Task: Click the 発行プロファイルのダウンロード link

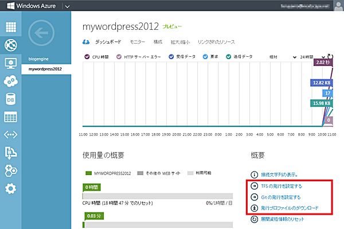Action: click(290, 208)
